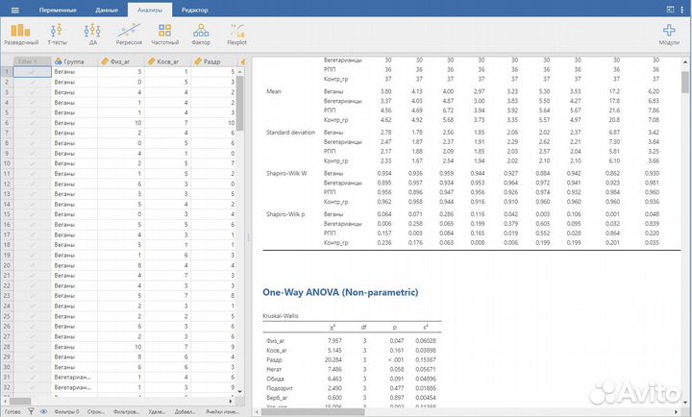Open the Фактор analyses menu
This screenshot has height=417, width=692.
click(x=201, y=35)
